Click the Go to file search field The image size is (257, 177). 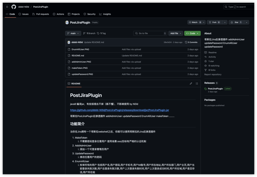[150, 33]
